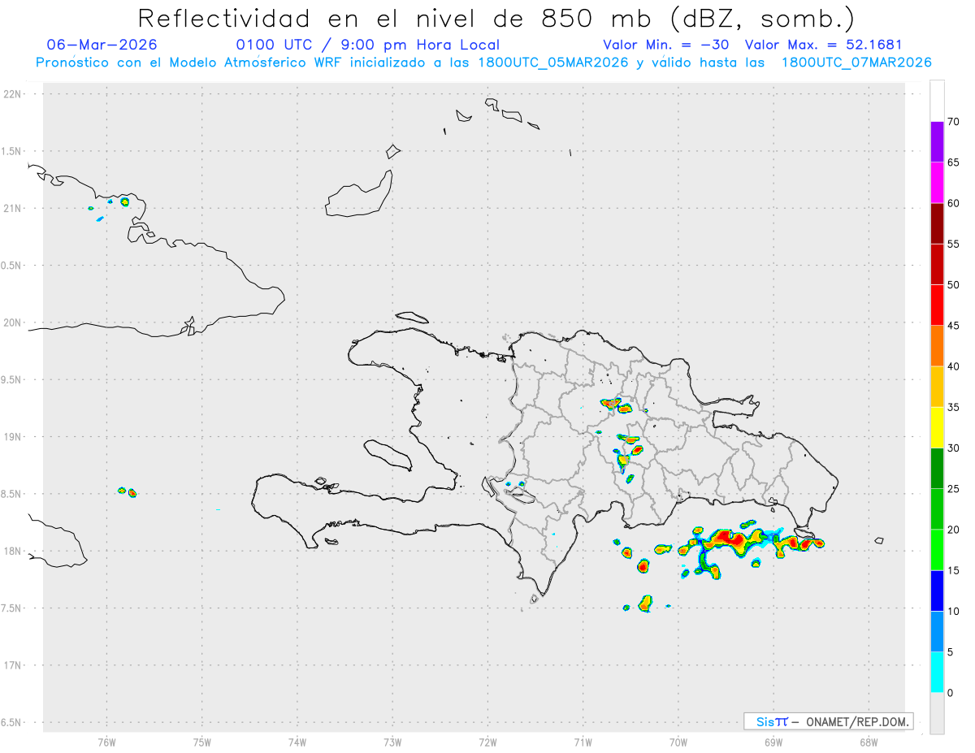The height and width of the screenshot is (753, 975).
Task: Click the light blue 5-10 dBZ colorbar segment
Action: [937, 632]
